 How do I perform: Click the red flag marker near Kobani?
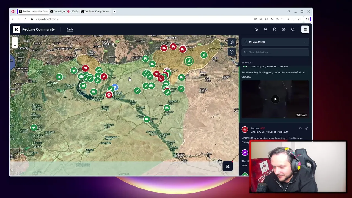(85, 68)
